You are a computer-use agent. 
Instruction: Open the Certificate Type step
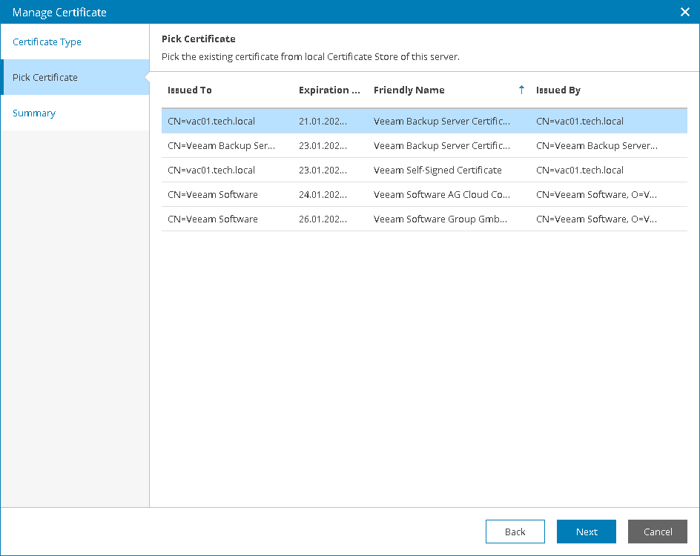[47, 42]
